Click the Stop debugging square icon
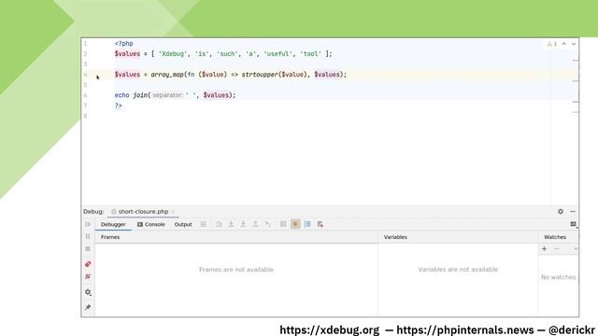The height and width of the screenshot is (336, 598). [88, 249]
